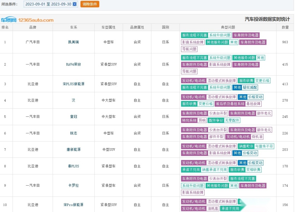
Task: Click the 前后桥及悬挂系统 tag in 汉 row
Action: coord(230,104)
